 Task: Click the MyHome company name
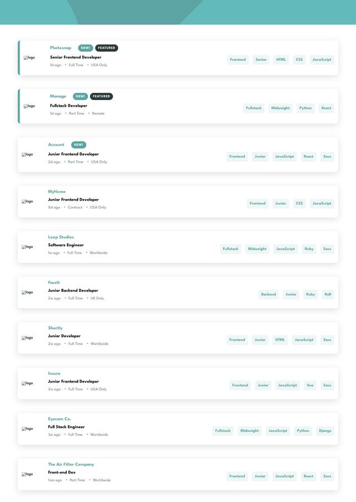point(56,191)
